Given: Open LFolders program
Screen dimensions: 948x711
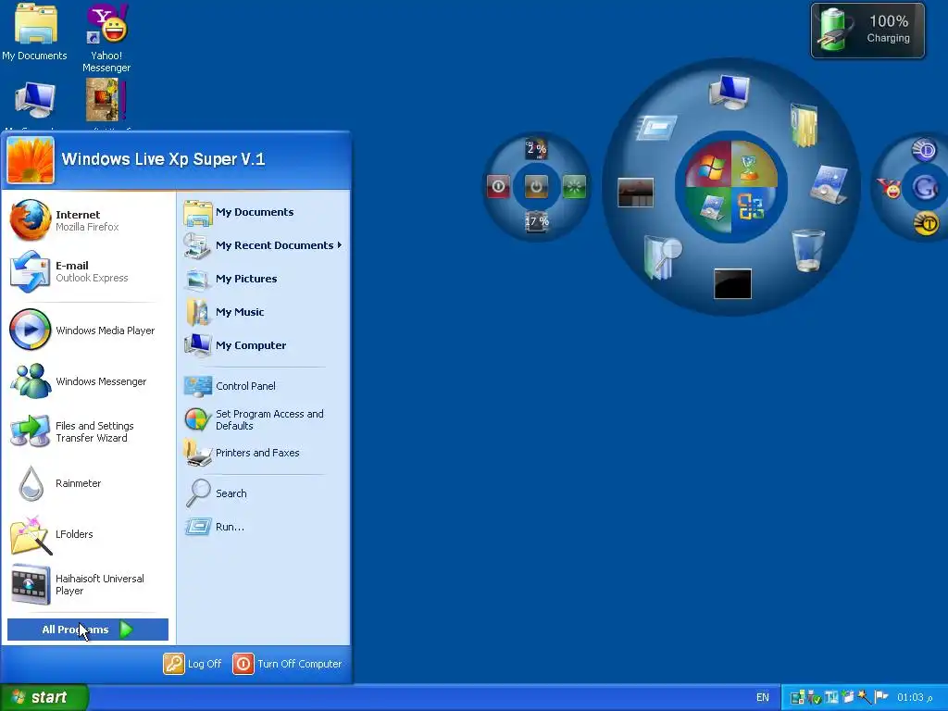Looking at the screenshot, I should (x=88, y=534).
